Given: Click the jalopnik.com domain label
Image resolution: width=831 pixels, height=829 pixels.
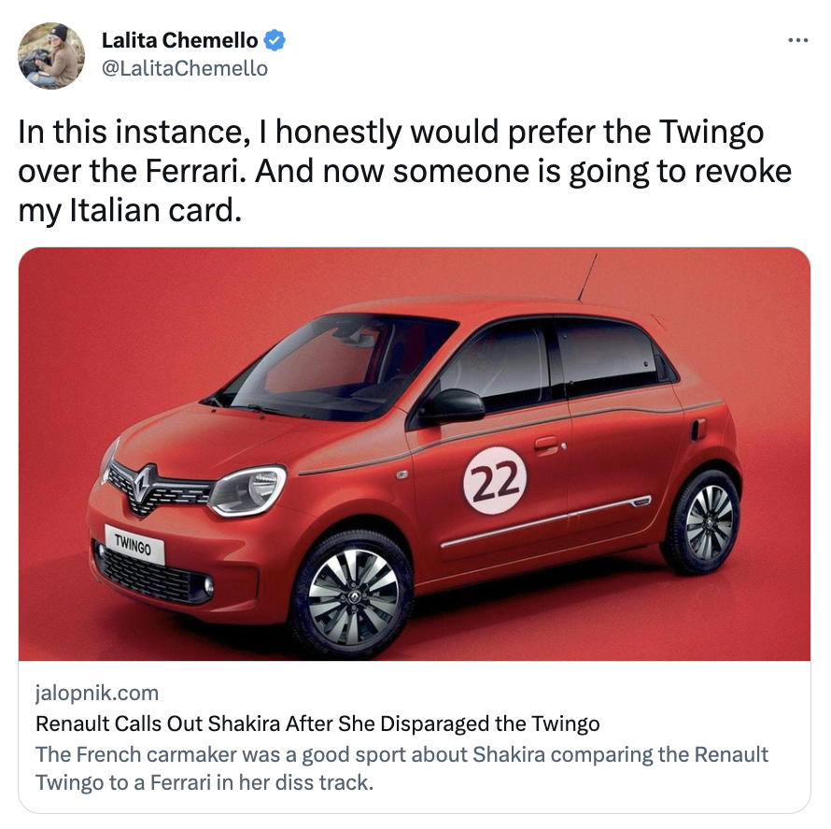Looking at the screenshot, I should point(97,693).
